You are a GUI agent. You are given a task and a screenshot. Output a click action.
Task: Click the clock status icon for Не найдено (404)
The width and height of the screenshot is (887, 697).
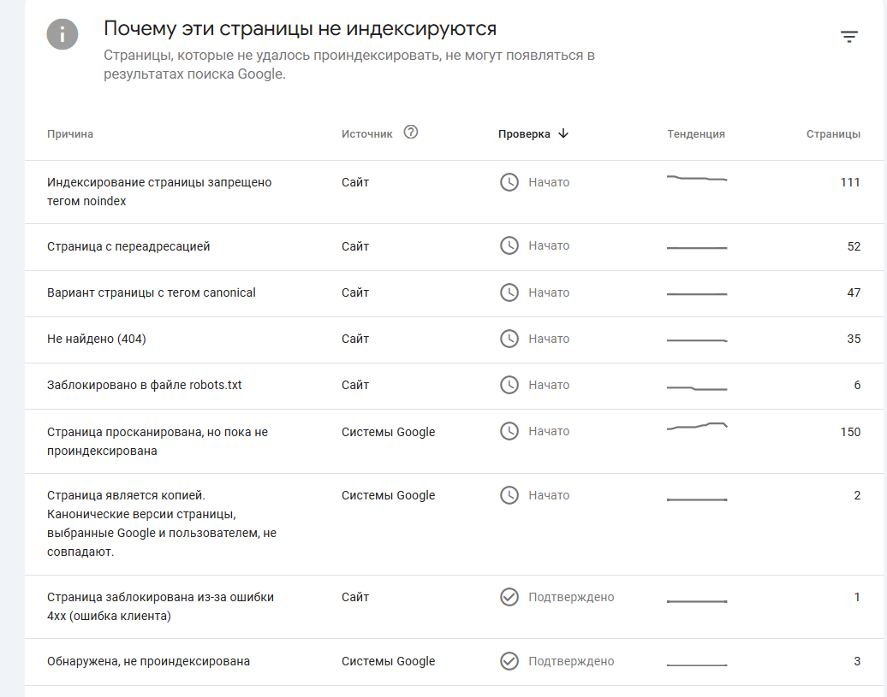pos(509,339)
